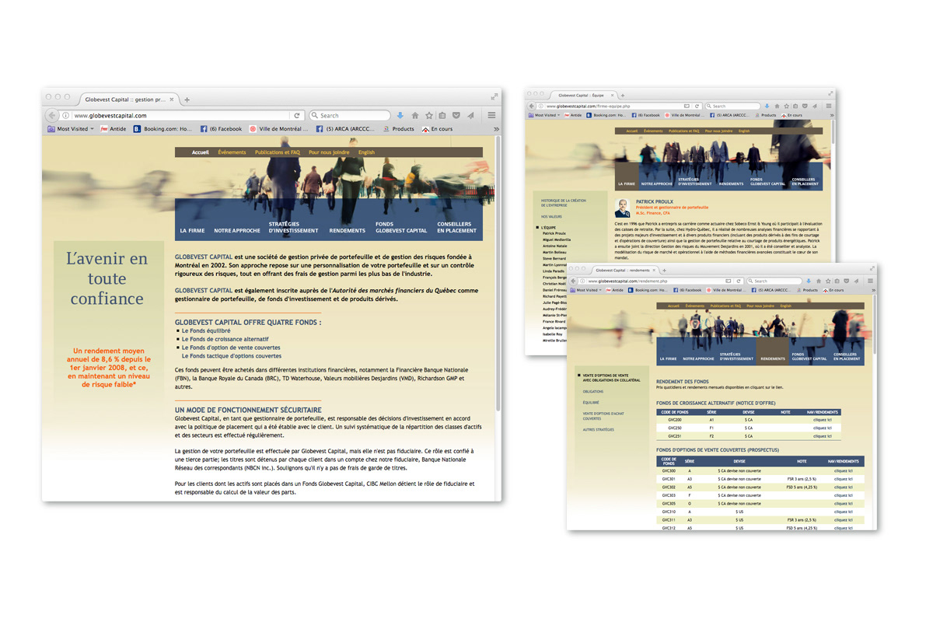
Task: Open NOTRE APPROCHE section on the homepage
Action: pyautogui.click(x=237, y=231)
